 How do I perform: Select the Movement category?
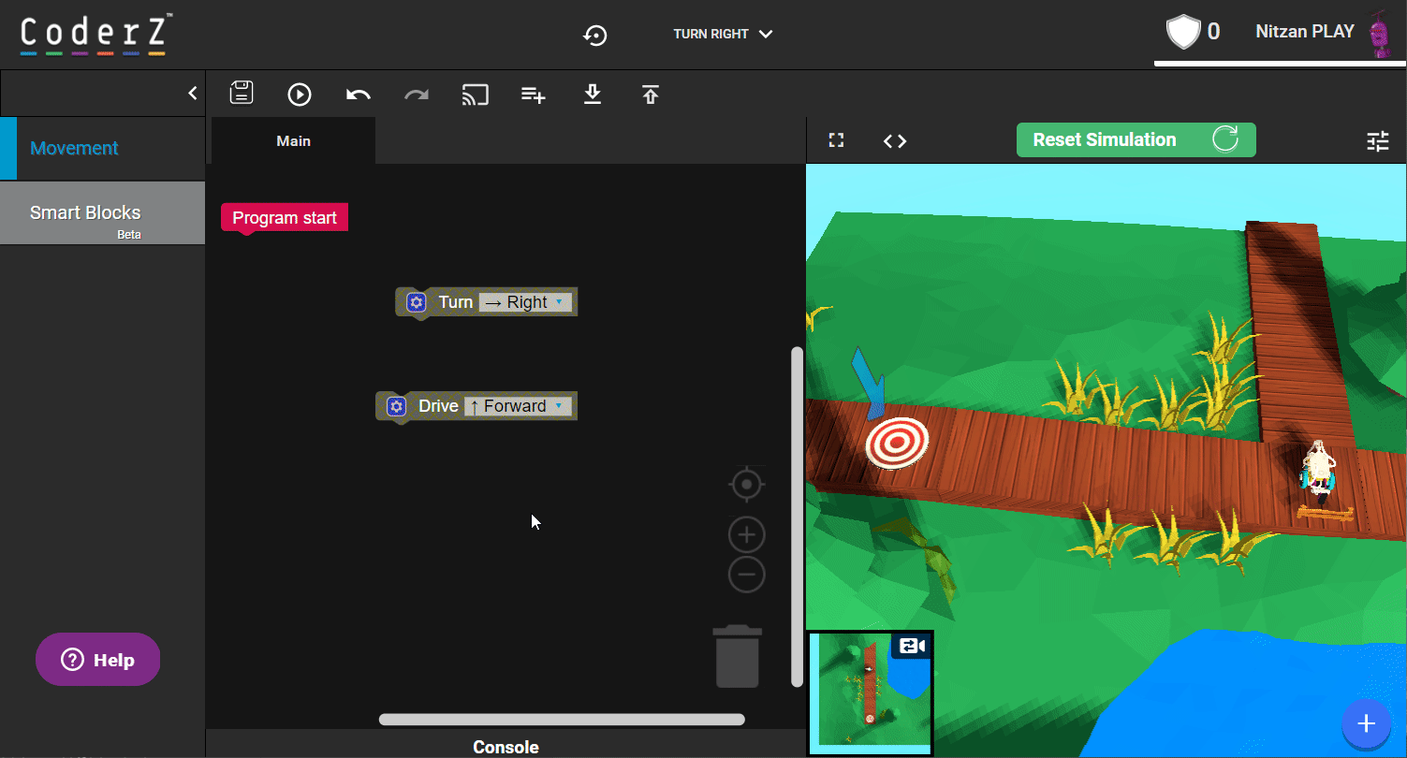pyautogui.click(x=74, y=148)
